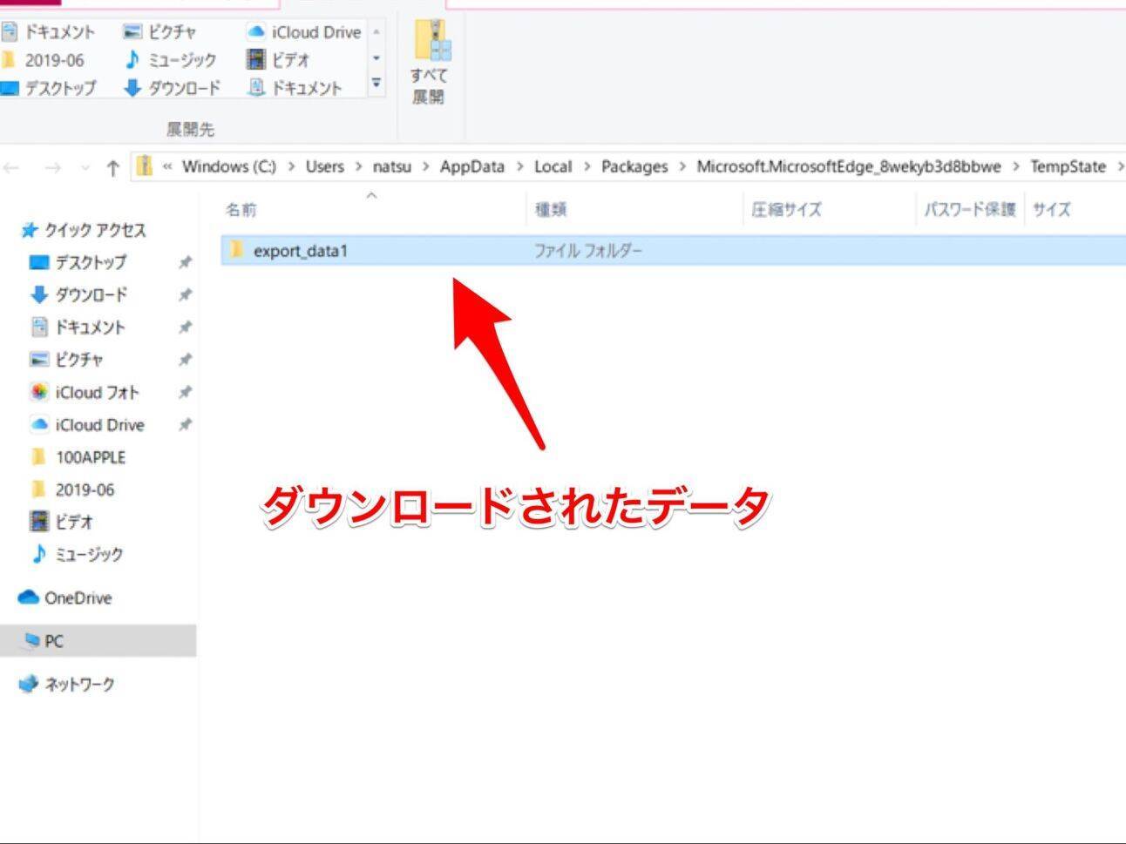The height and width of the screenshot is (844, 1126).
Task: Open recent locations dropdown beside Forward arrow
Action: click(x=85, y=167)
